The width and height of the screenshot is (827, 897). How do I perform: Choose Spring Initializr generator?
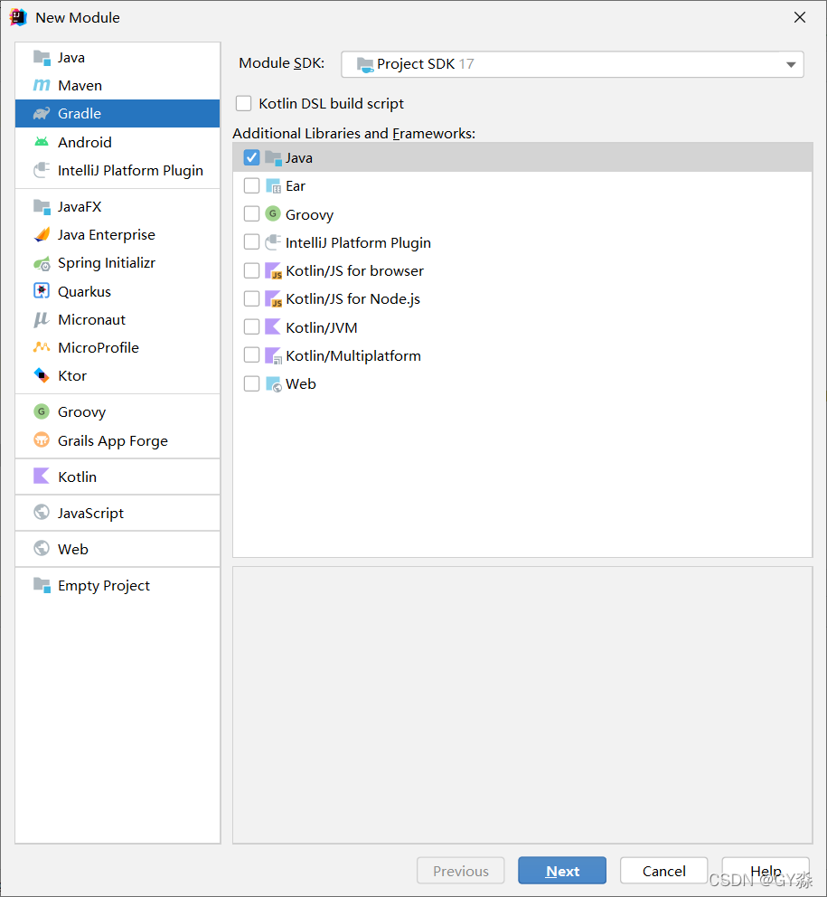coord(117,263)
